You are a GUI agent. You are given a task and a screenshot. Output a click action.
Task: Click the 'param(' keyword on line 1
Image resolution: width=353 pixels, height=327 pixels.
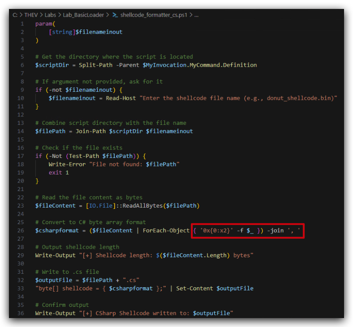pos(45,24)
